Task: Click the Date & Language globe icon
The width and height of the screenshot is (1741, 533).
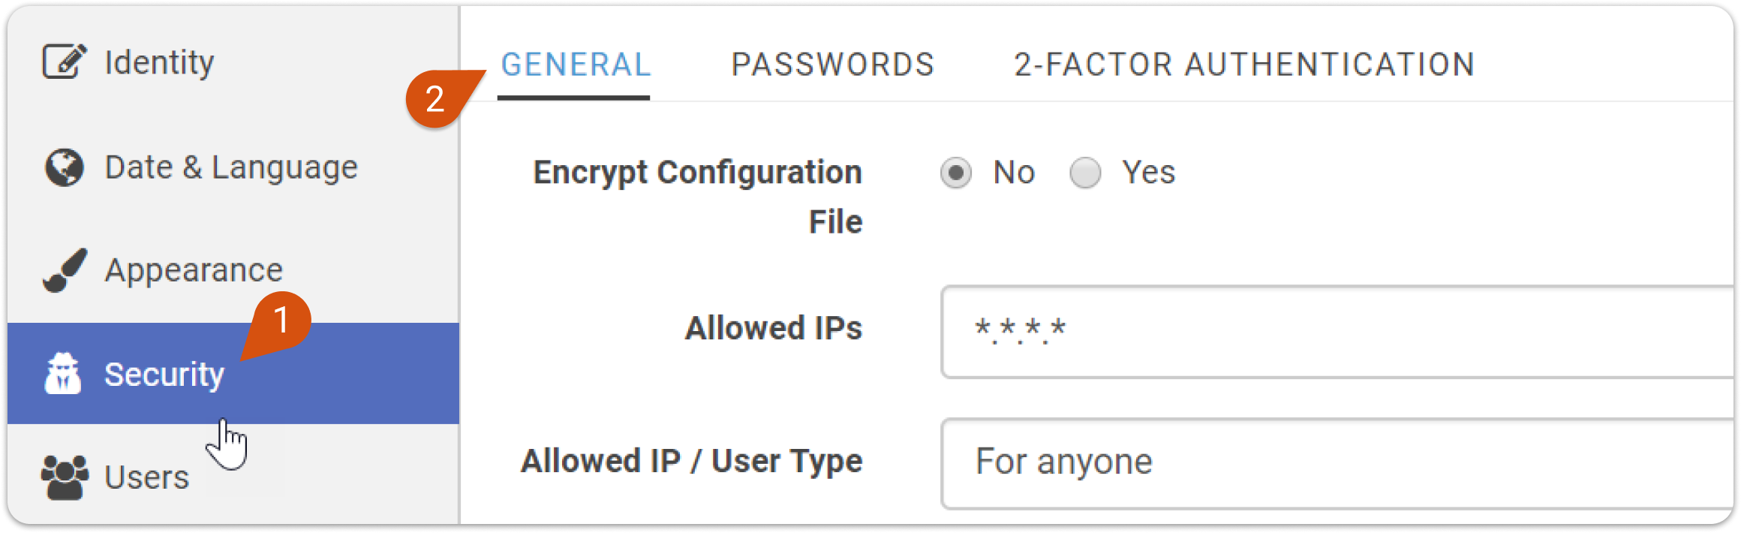Action: 65,167
